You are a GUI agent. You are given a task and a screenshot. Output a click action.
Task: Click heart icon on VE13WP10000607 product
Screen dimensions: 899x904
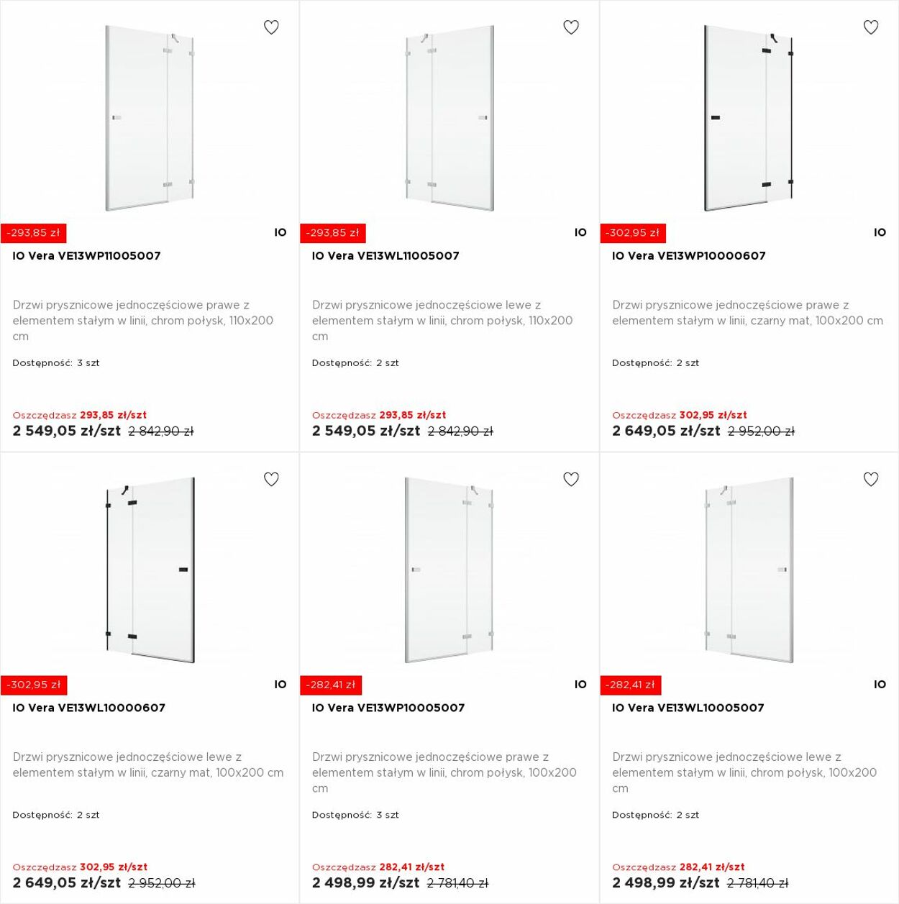tap(871, 27)
